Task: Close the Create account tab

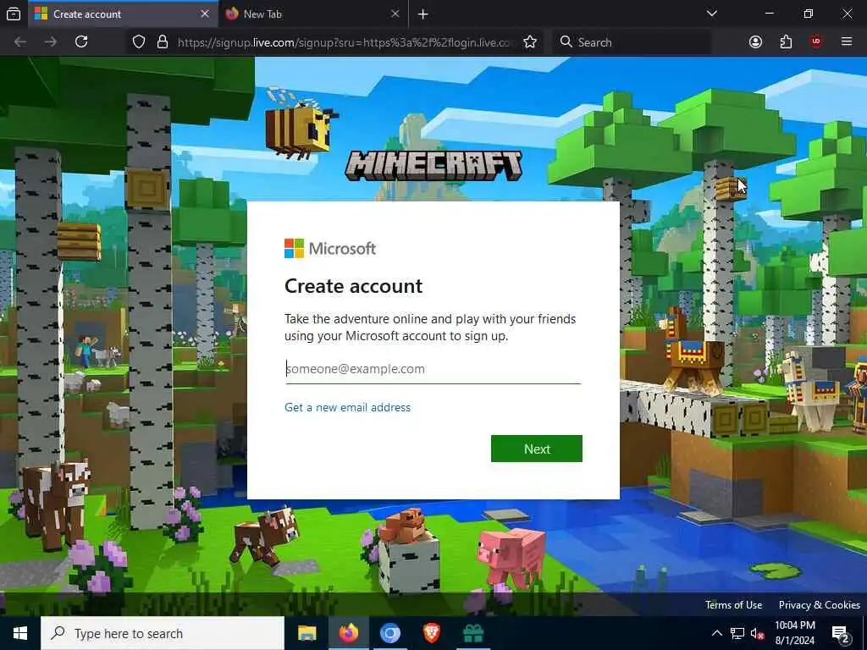Action: [x=205, y=14]
